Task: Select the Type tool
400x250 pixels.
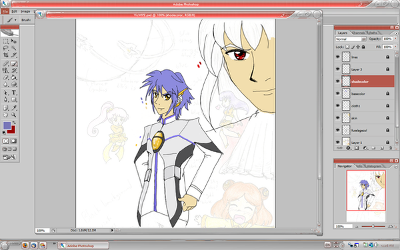Action: 14,93
